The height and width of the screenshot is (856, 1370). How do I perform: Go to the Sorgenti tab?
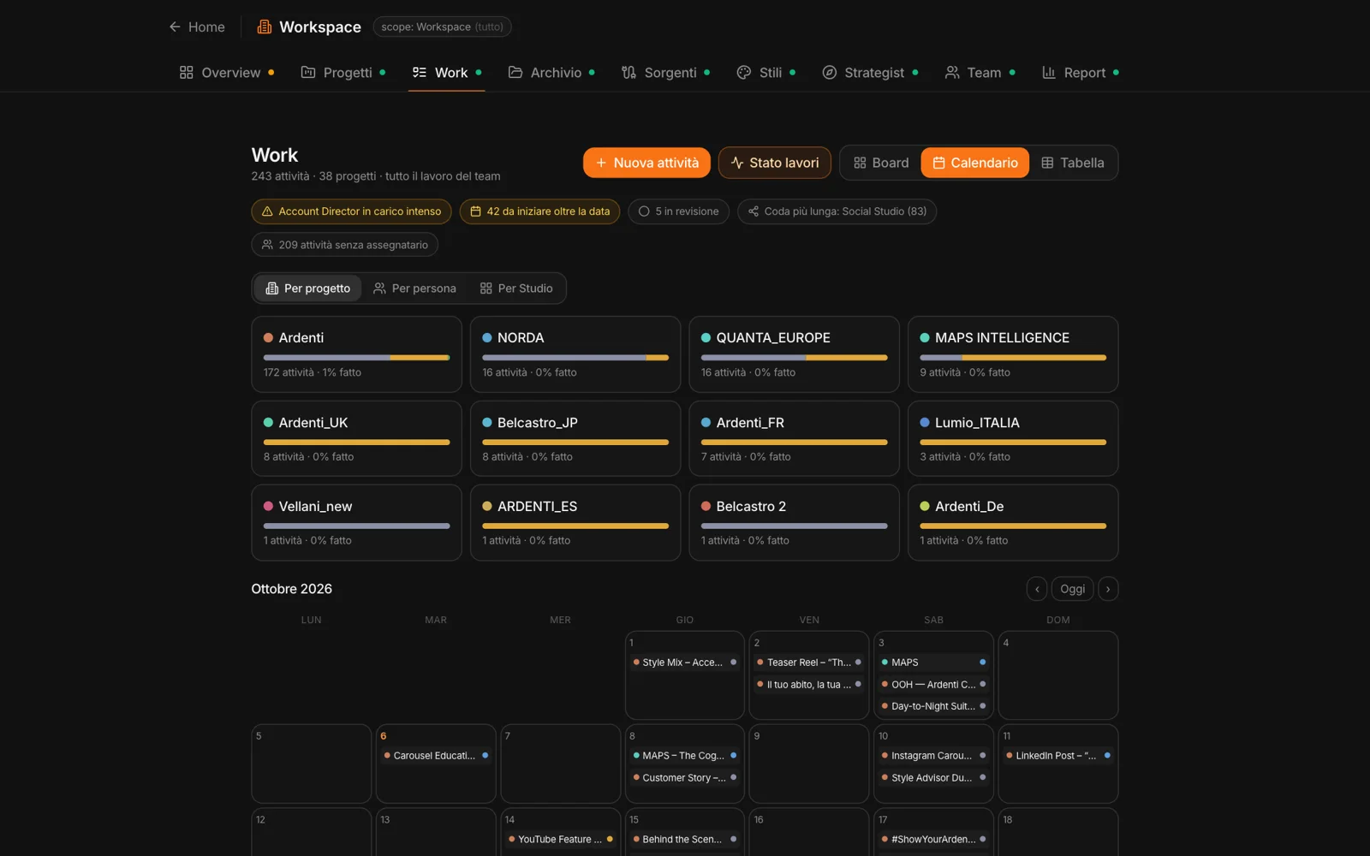[x=665, y=73]
